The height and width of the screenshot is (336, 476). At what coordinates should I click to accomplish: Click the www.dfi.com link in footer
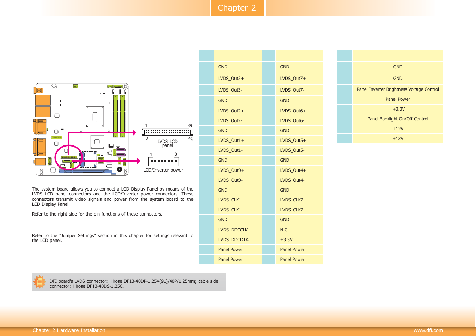pyautogui.click(x=428, y=330)
